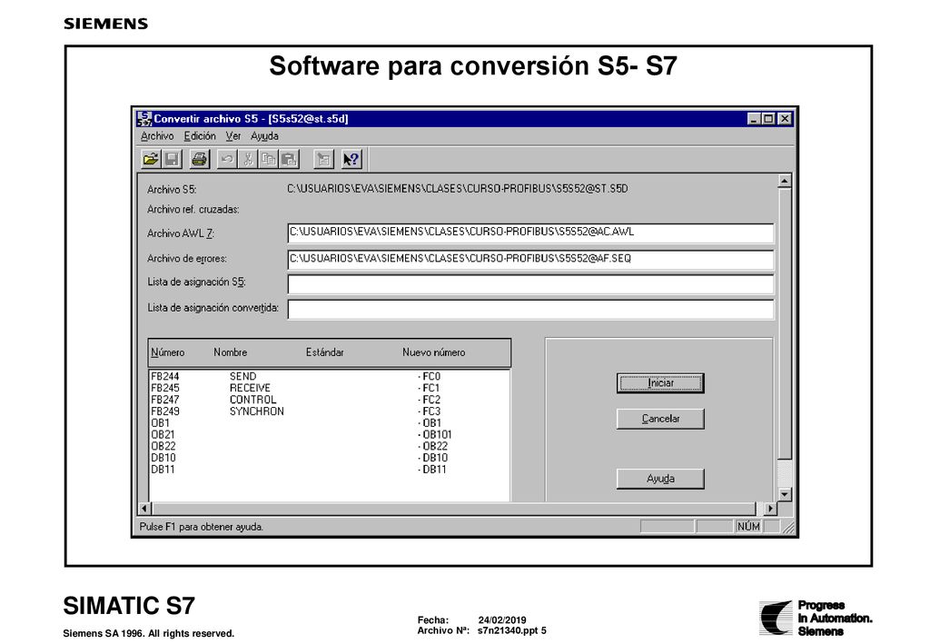The height and width of the screenshot is (644, 930).
Task: Click new number FC0
Action: tap(430, 377)
